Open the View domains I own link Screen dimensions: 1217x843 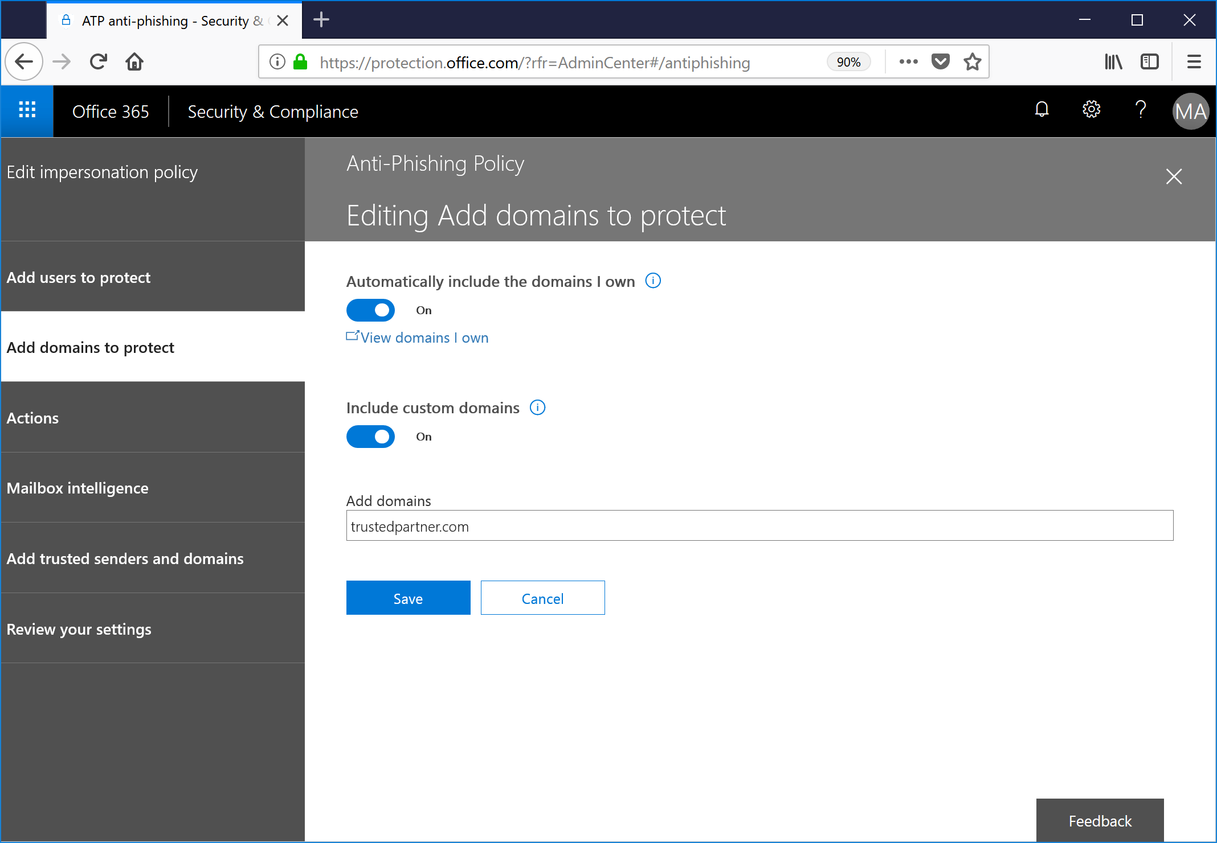point(424,337)
